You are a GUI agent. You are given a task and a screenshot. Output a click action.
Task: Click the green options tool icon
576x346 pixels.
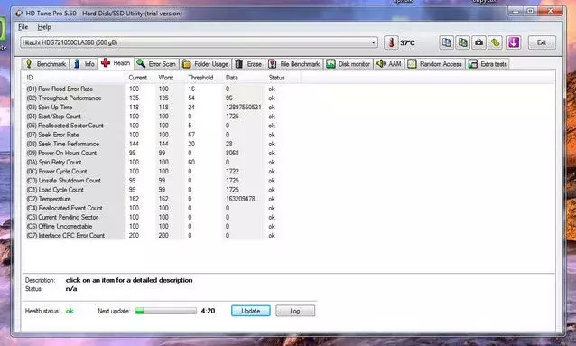(x=495, y=42)
